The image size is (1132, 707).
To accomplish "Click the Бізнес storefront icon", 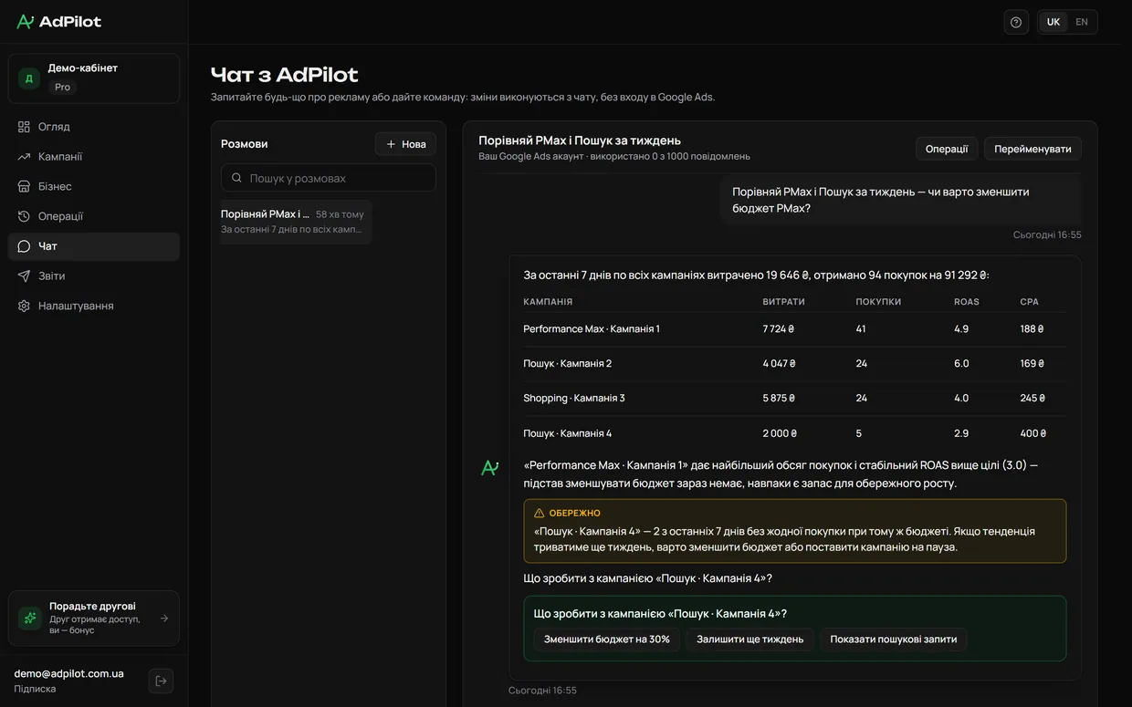I will [24, 186].
